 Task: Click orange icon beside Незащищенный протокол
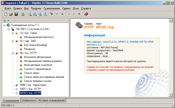(21, 37)
